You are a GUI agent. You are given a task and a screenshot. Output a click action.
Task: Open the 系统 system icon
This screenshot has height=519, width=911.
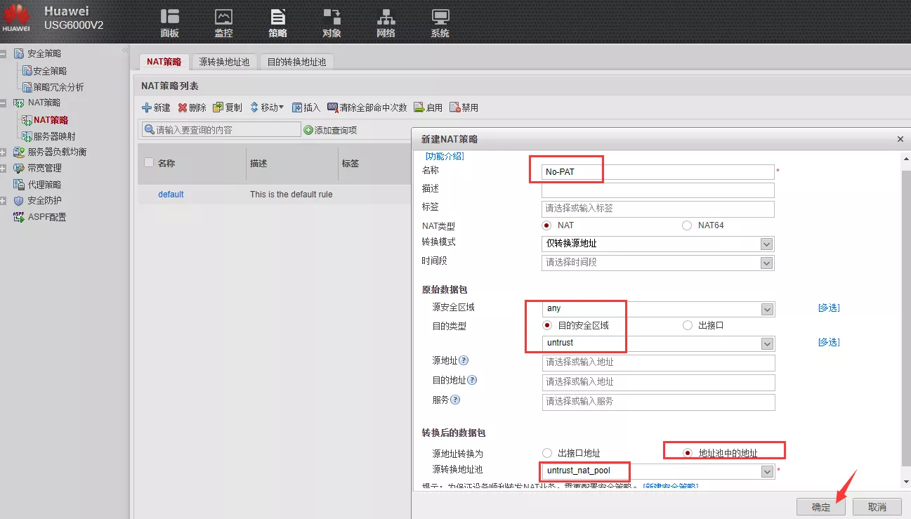tap(440, 17)
